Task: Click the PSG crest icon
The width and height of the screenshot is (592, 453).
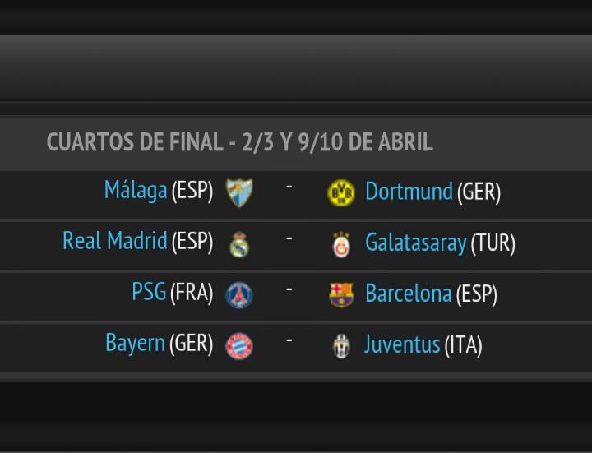Action: coord(239,295)
